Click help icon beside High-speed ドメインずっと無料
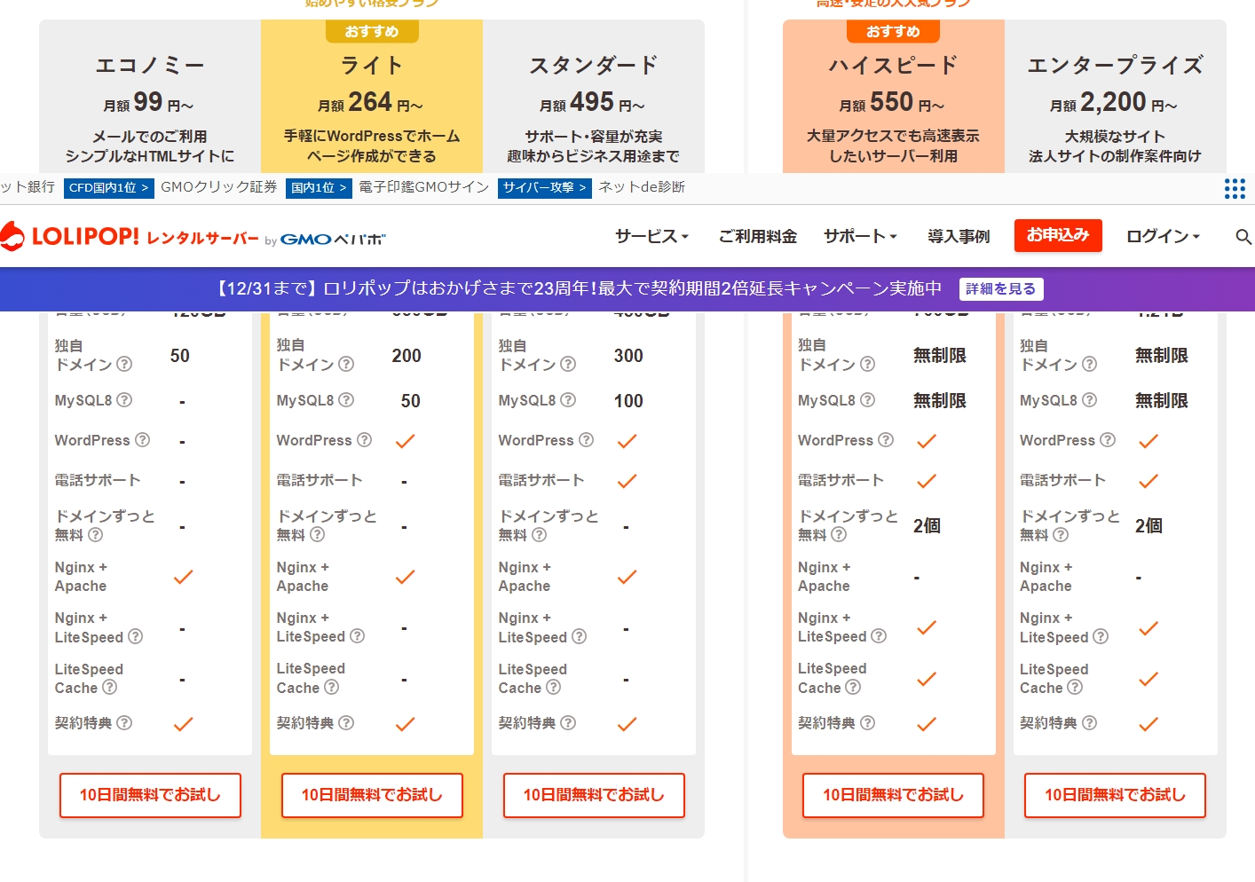Viewport: 1255px width, 882px height. pos(839,534)
